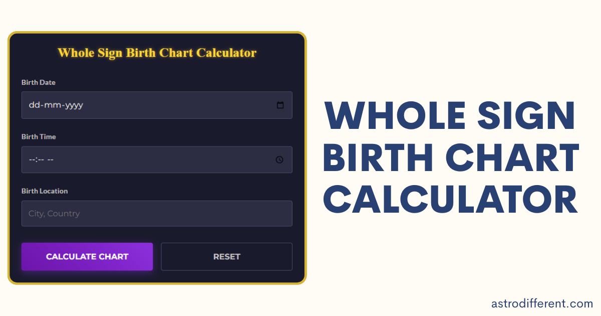Click the large WHOLE SIGN heading line
This screenshot has width=601, height=316.
coord(449,116)
